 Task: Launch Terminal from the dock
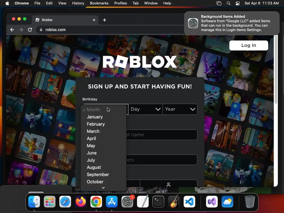(158, 202)
